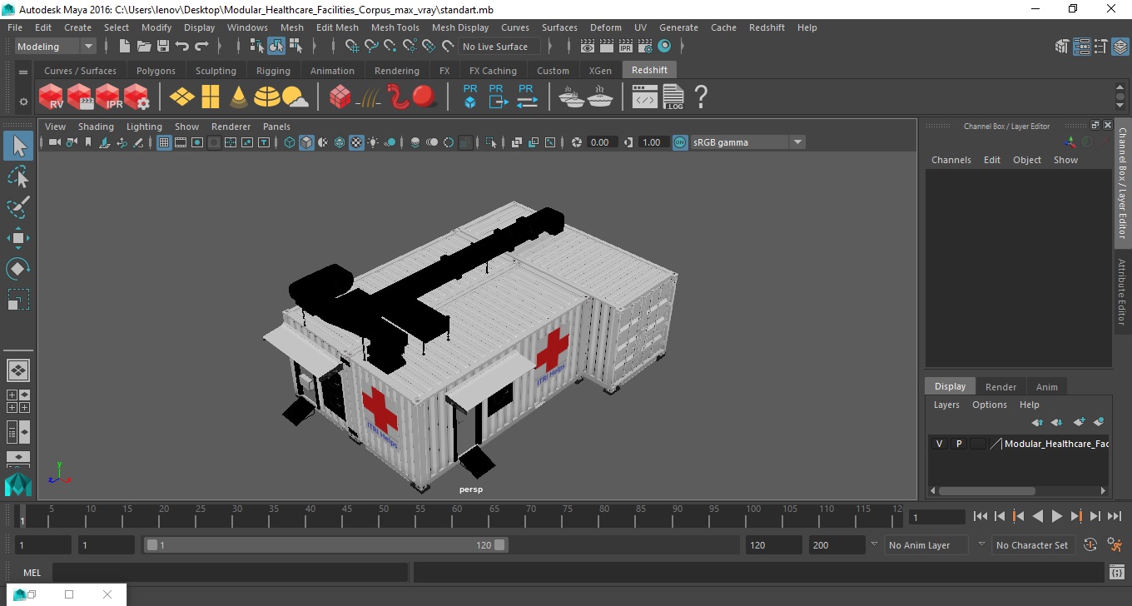This screenshot has height=606, width=1132.
Task: Open the Redshift menu in menu bar
Action: click(767, 27)
